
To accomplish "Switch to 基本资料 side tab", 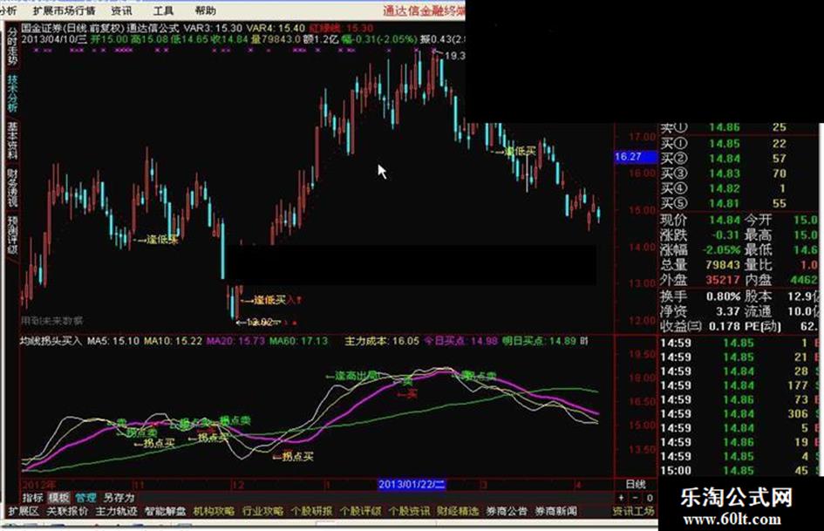I will (12, 140).
